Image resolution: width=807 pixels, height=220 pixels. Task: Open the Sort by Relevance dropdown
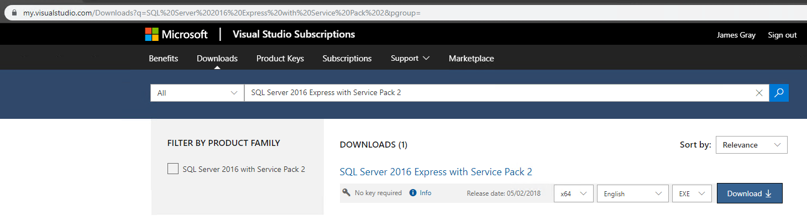(x=751, y=145)
